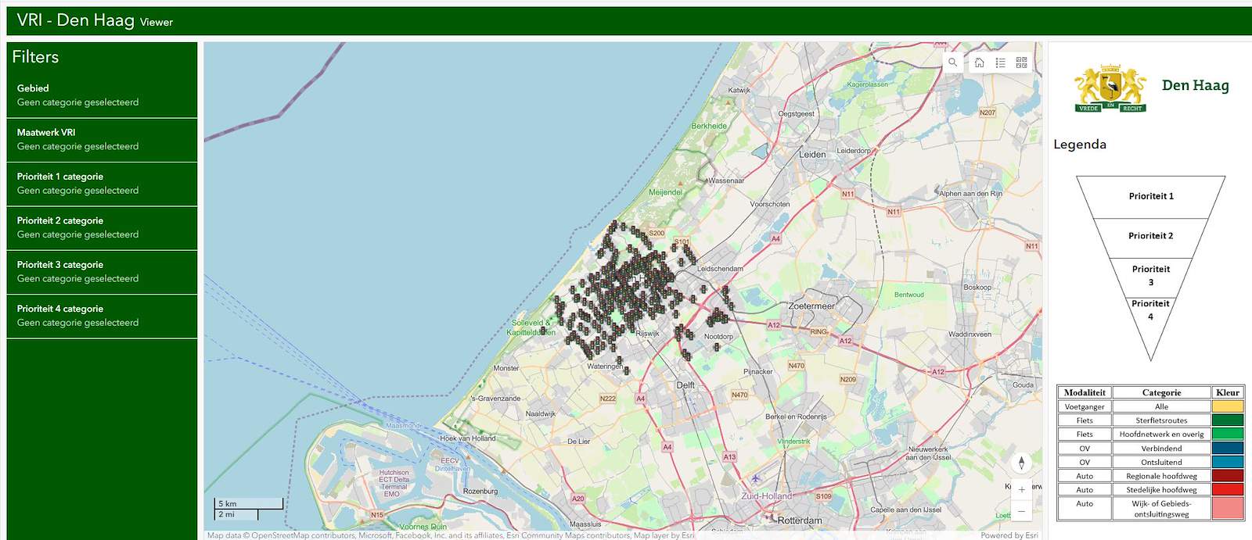Open the Prioriteit 1 categorie filter
The image size is (1252, 540).
coord(102,184)
